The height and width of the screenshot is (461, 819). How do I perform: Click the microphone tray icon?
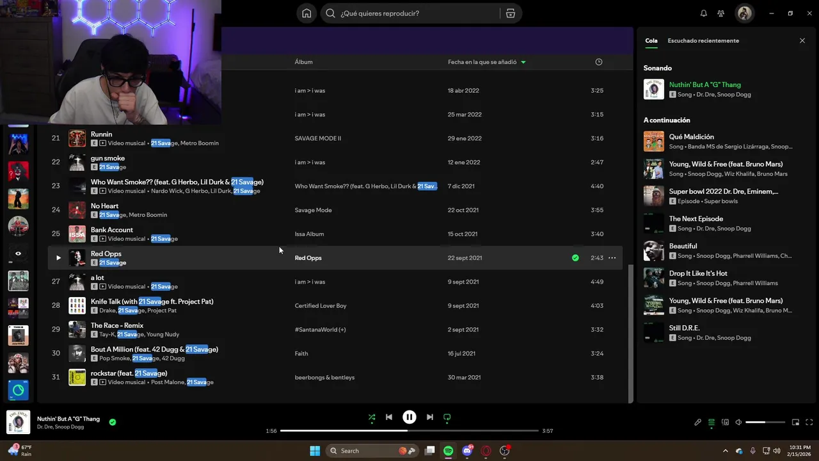[x=753, y=451]
